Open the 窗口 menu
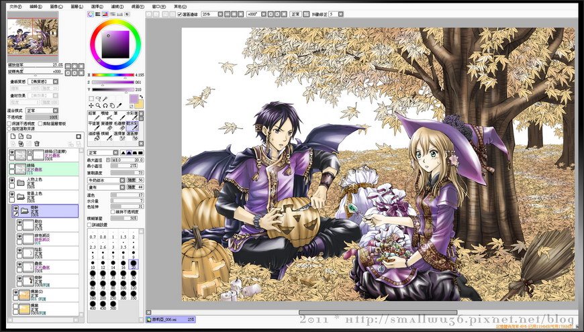 (x=158, y=7)
